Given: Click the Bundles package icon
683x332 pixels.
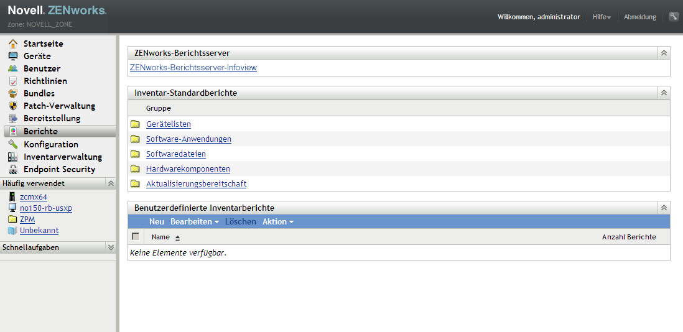Looking at the screenshot, I should [12, 93].
